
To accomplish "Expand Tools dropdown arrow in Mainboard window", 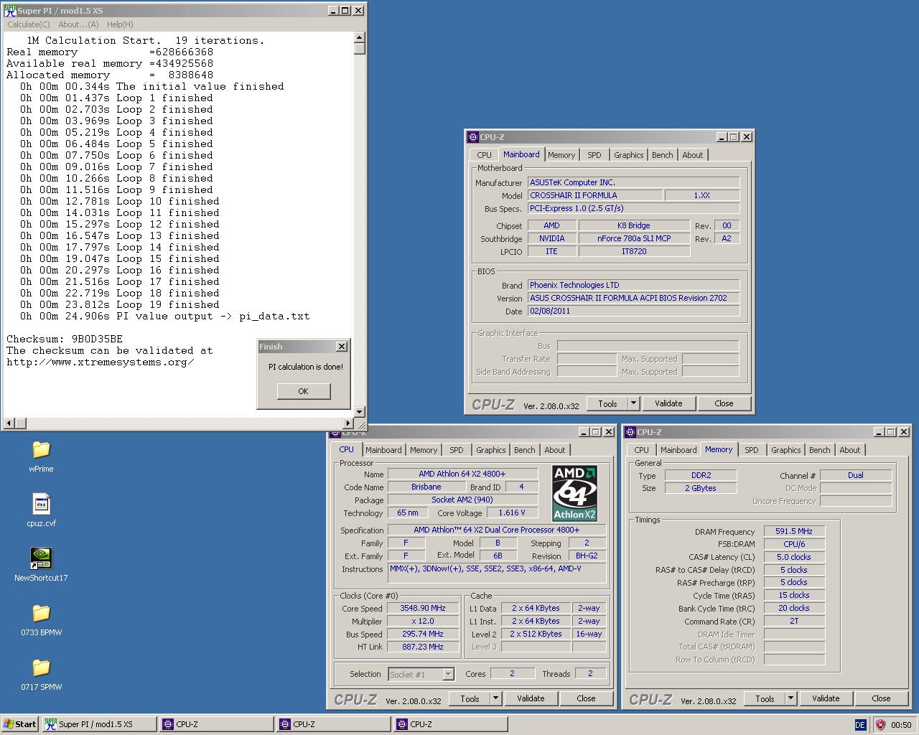I will 633,403.
